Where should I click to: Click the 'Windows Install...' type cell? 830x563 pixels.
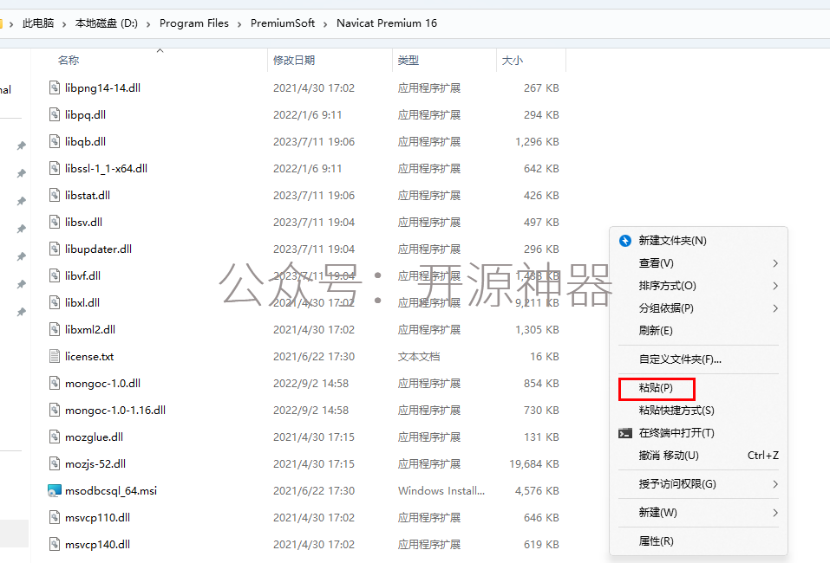(441, 491)
